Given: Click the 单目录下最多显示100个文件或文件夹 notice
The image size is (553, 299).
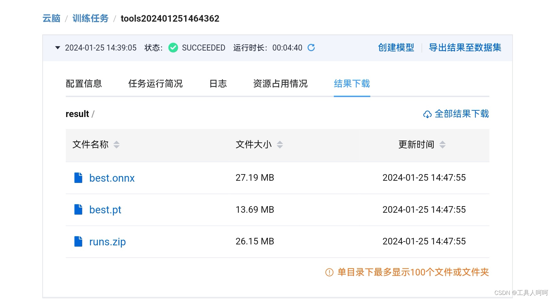Looking at the screenshot, I should point(413,272).
